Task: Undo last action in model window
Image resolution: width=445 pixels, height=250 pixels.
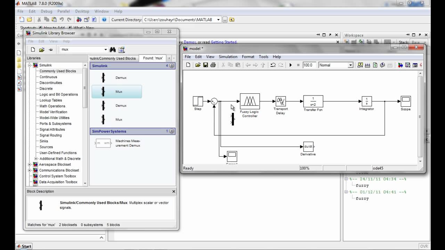Action: 273,65
